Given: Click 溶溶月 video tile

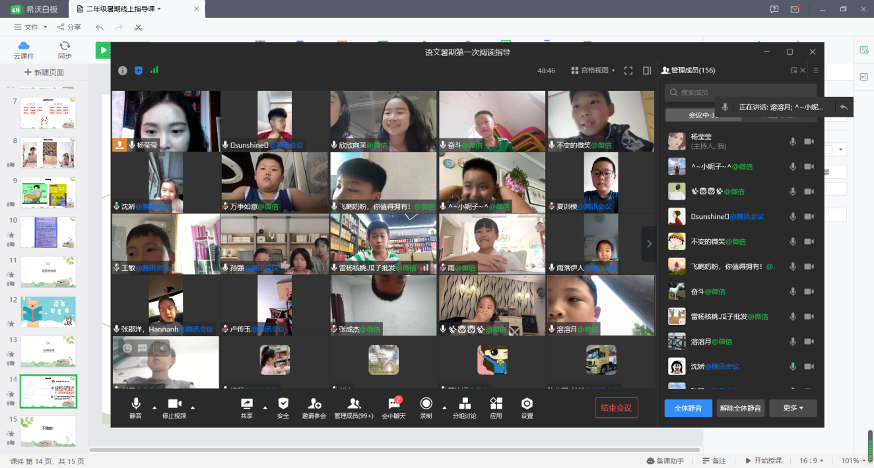Looking at the screenshot, I should 601,305.
